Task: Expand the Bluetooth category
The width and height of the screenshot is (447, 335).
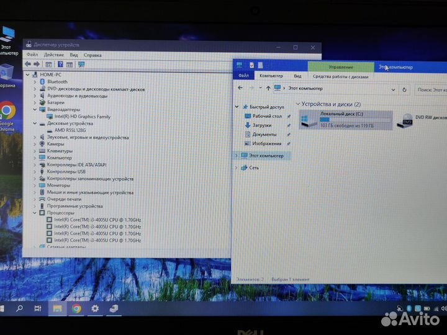Action: [x=35, y=82]
